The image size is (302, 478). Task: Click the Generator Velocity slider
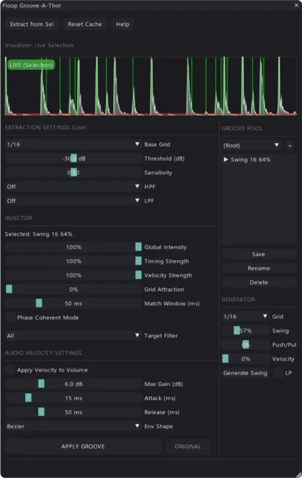[x=245, y=358]
